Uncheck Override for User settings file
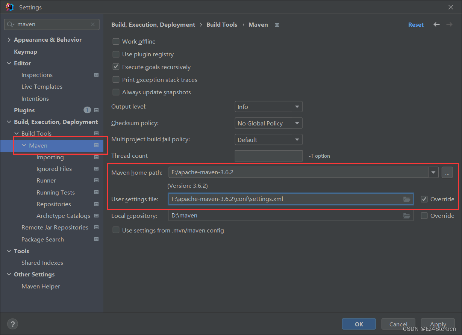Viewport: 462px width, 335px height. tap(424, 199)
